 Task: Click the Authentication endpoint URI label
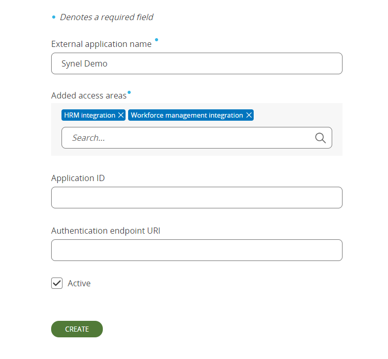pyautogui.click(x=106, y=231)
